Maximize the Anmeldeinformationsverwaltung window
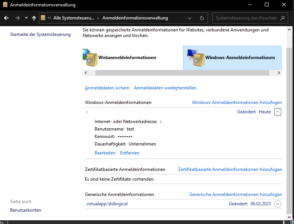294x224 pixels. tap(267, 5)
